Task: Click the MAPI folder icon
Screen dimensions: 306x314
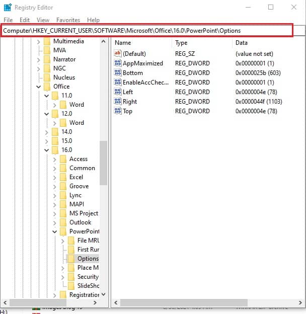Action: pos(63,204)
